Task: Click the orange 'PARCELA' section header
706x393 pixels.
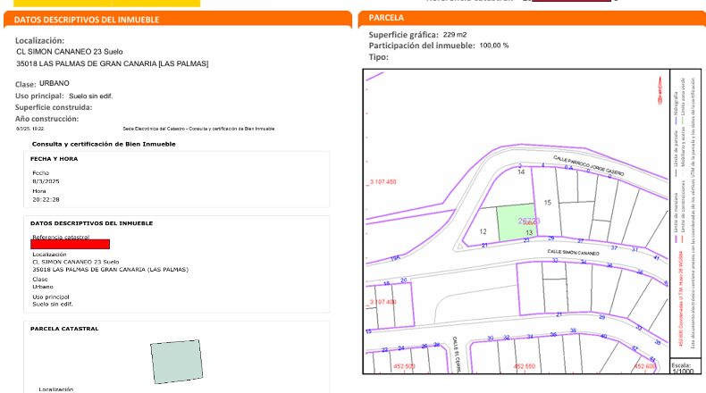Action: tap(533, 18)
